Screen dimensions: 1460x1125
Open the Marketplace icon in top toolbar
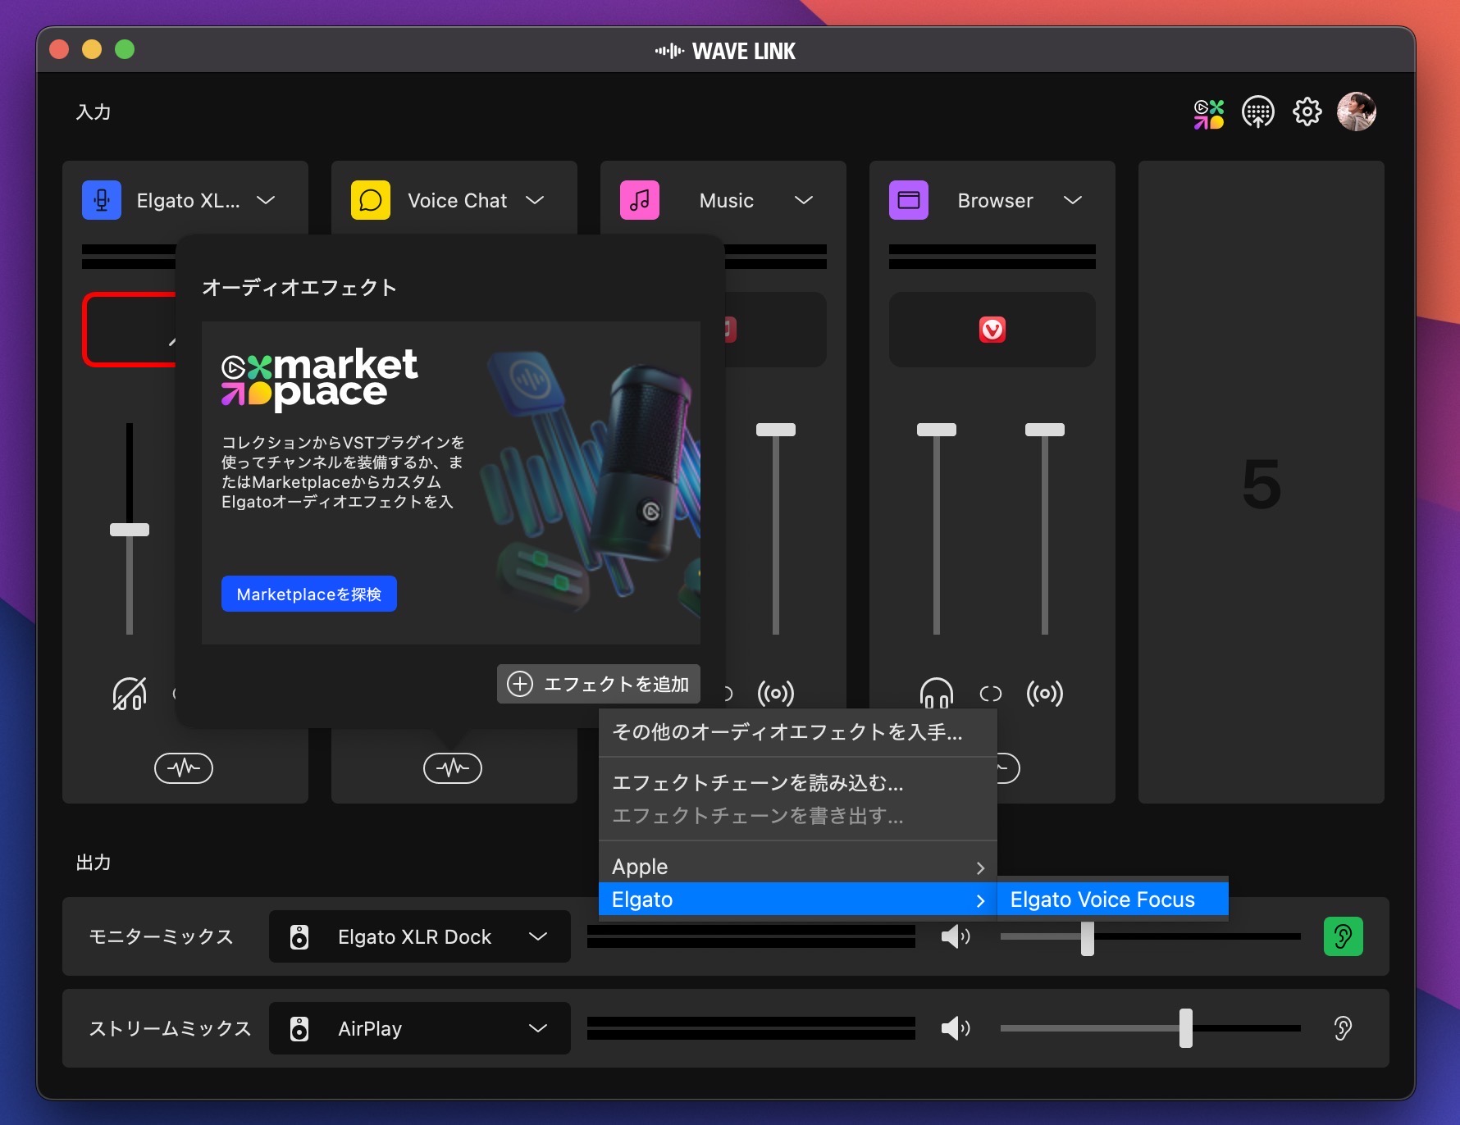point(1208,113)
